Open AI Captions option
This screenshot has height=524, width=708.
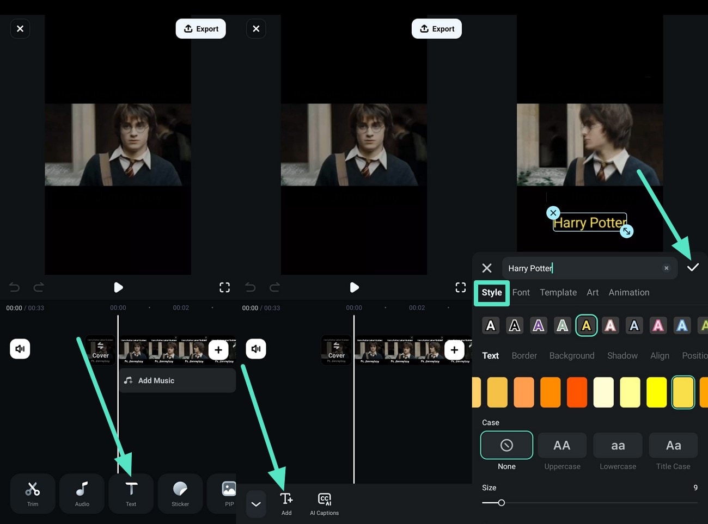[324, 503]
